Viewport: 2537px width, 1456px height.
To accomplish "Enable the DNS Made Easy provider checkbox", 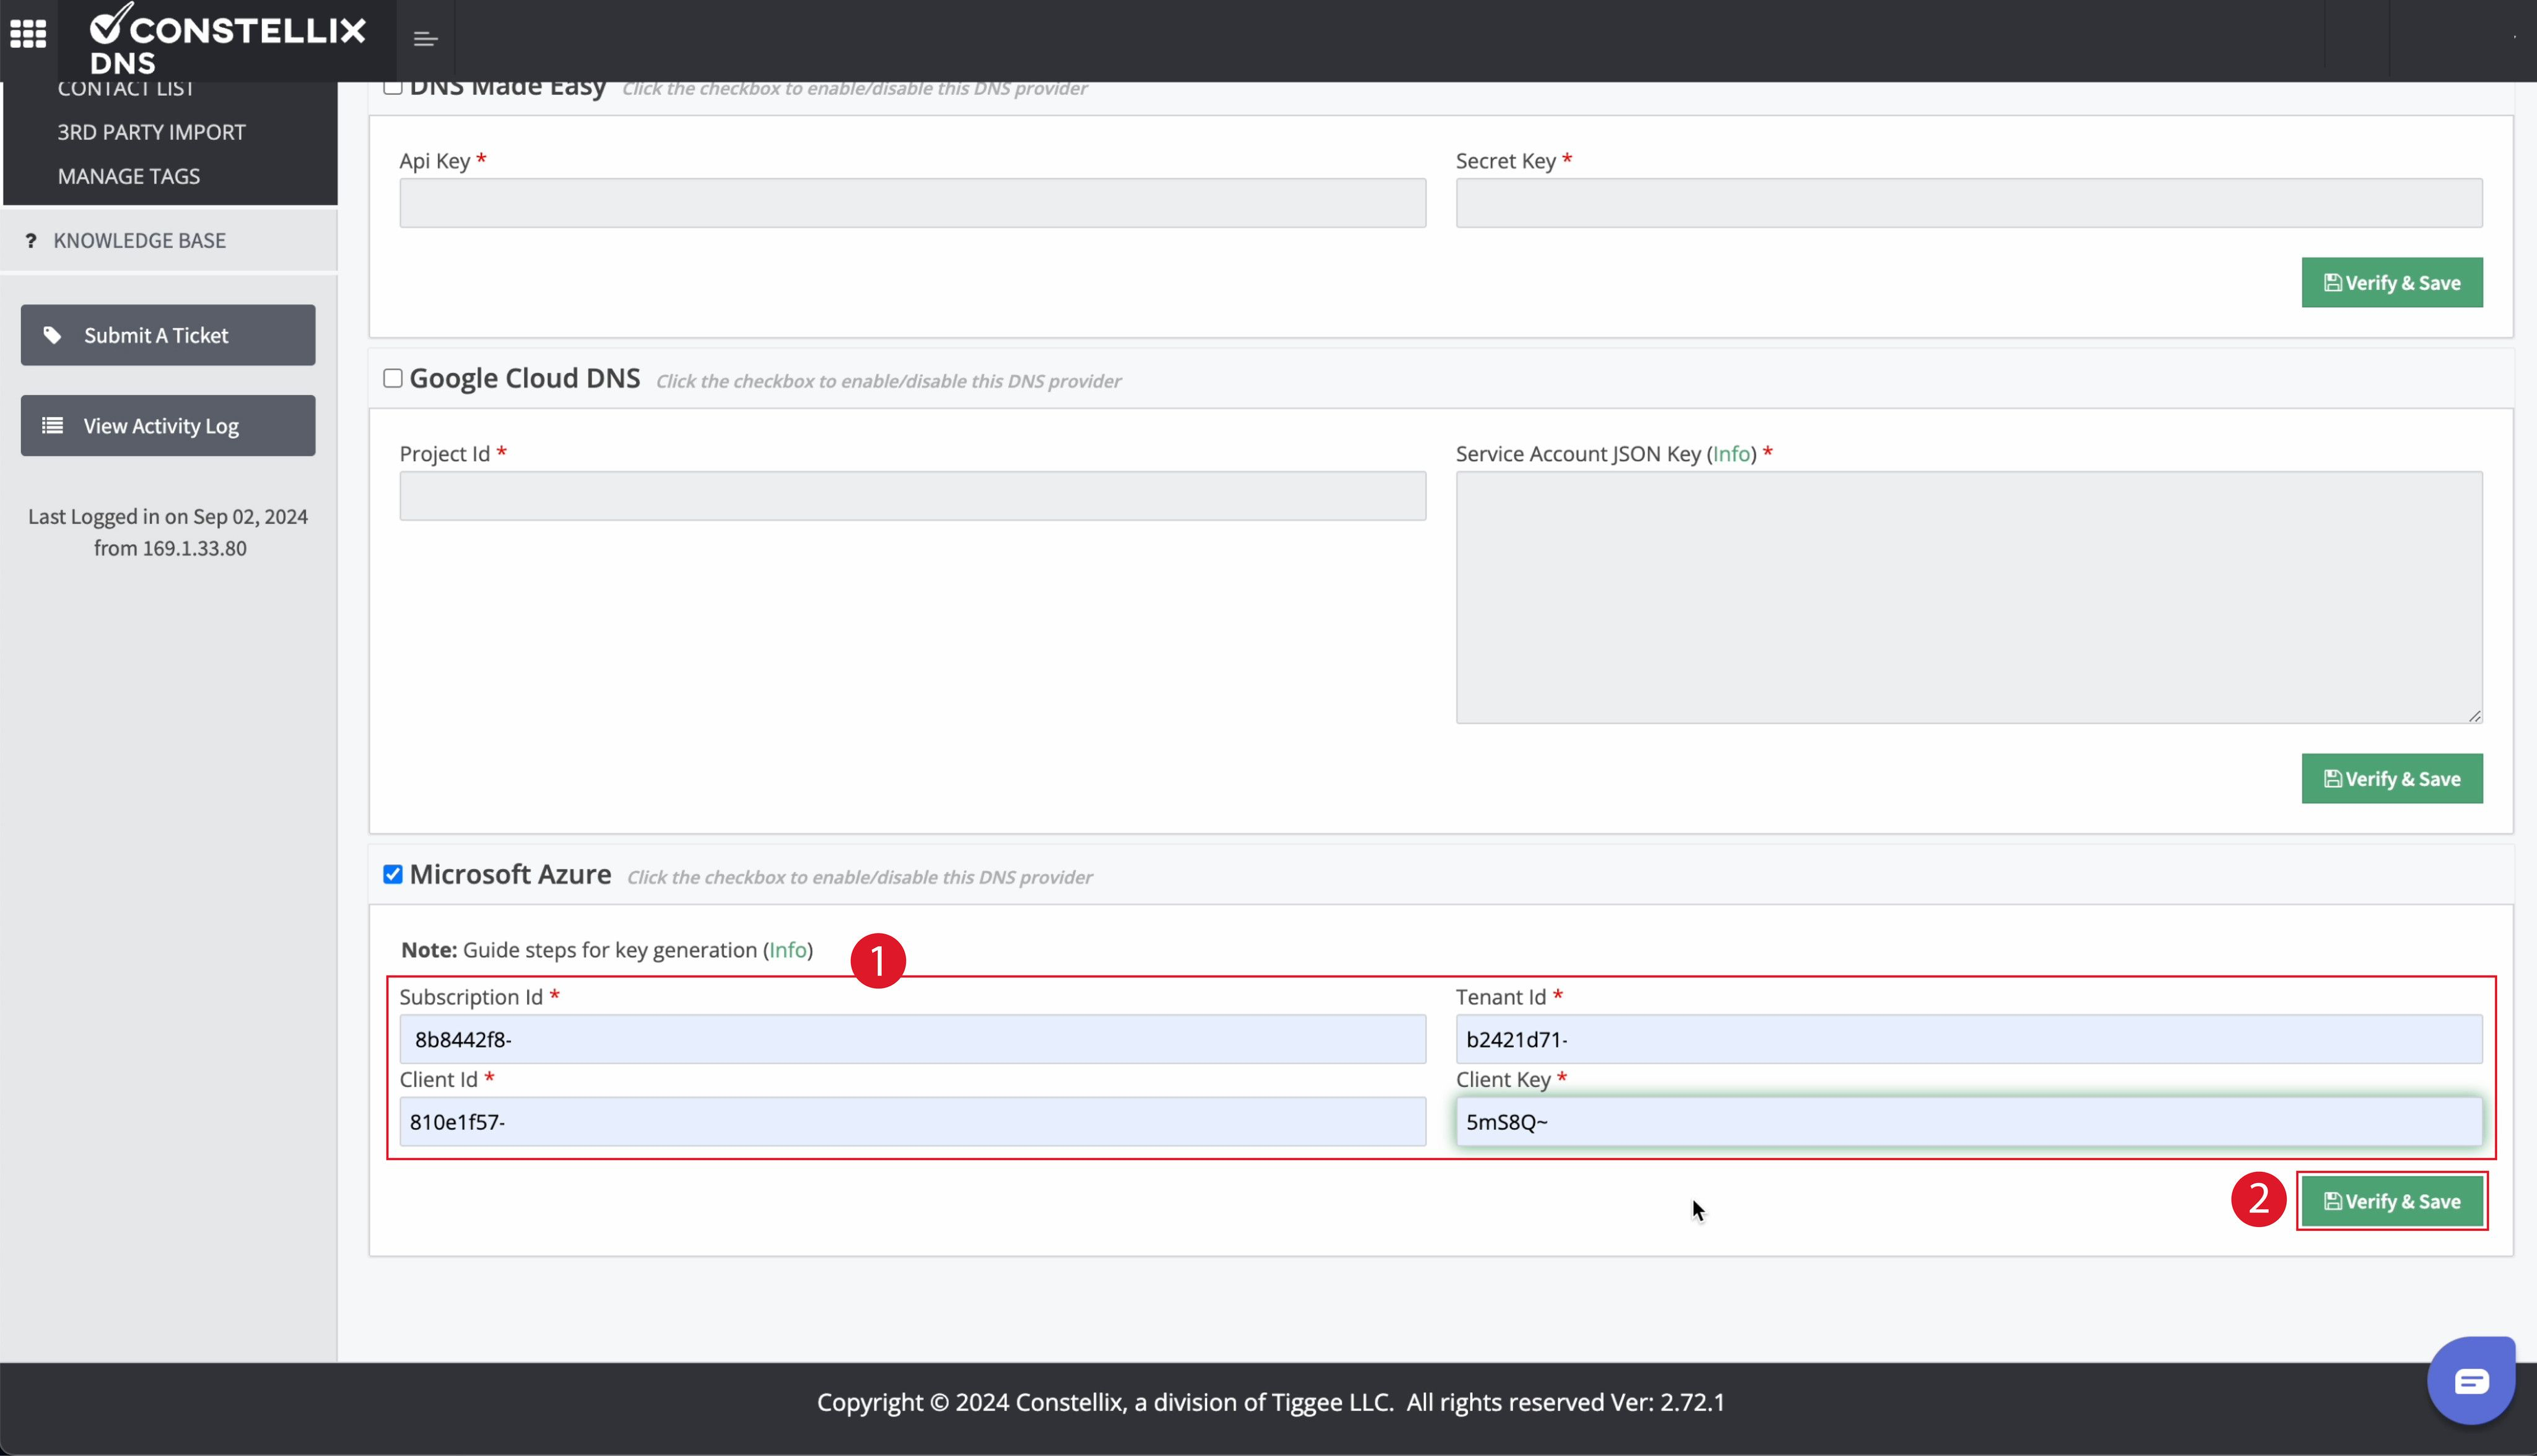I will (393, 87).
